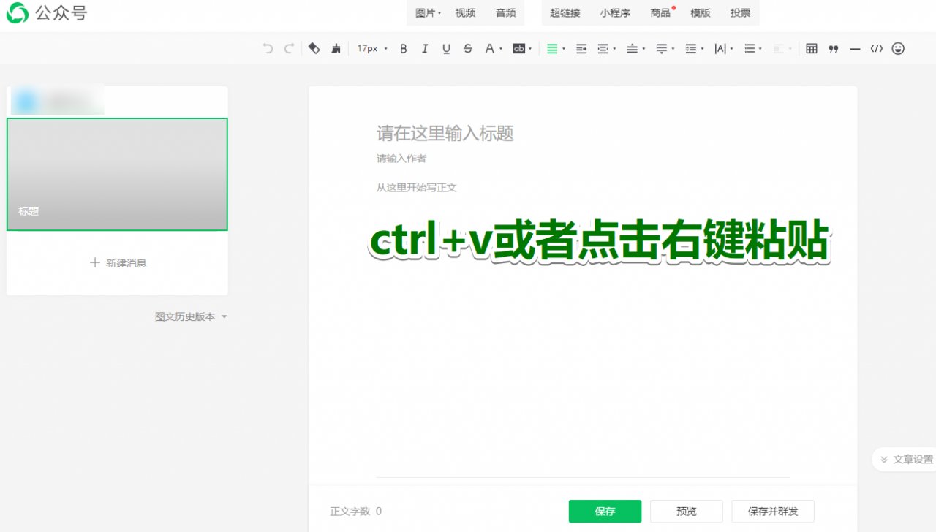Click the 保存 save button

[x=605, y=512]
